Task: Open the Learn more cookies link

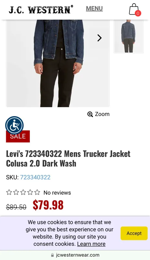Action: [x=91, y=244]
